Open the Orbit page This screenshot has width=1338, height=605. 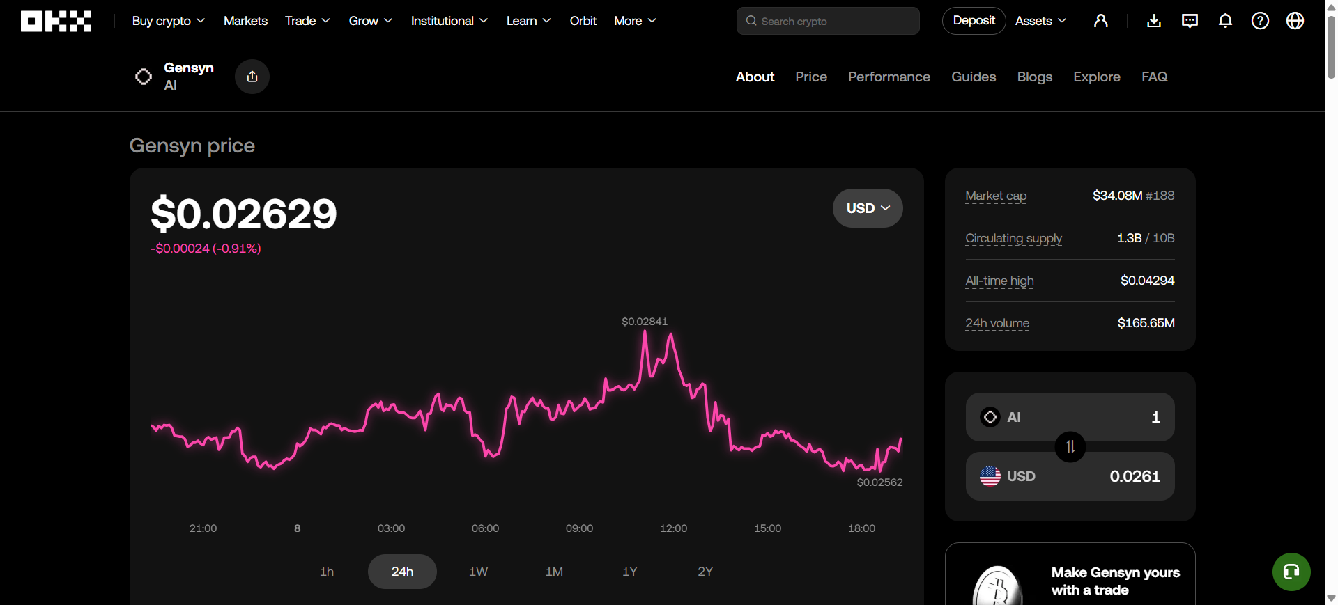[583, 21]
